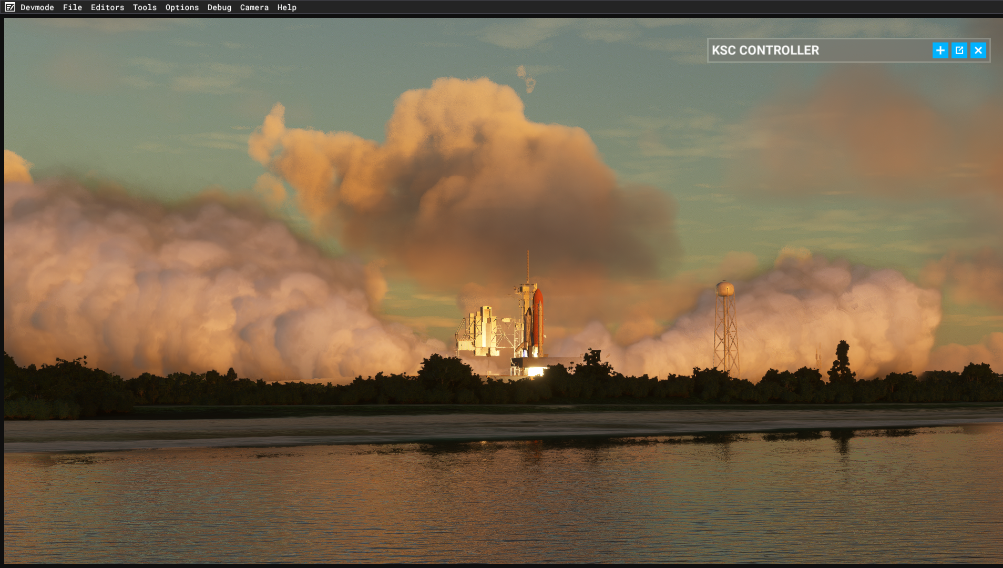Click the water tower's spherical tank
Screen dimensions: 1003x568
pos(725,288)
